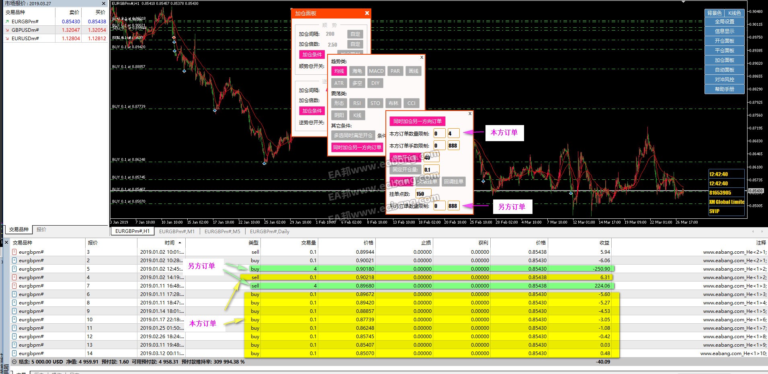768x374 pixels.
Task: Enable the MACD trend condition
Action: [376, 71]
